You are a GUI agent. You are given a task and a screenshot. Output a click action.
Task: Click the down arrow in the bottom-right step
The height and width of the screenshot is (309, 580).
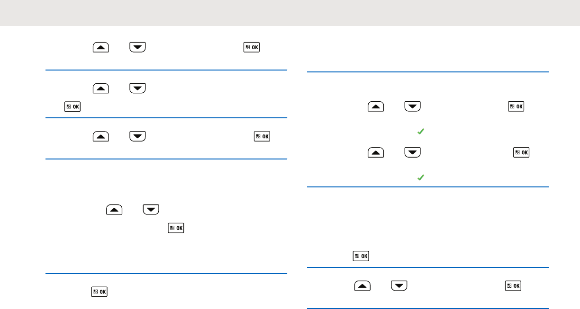pyautogui.click(x=398, y=285)
